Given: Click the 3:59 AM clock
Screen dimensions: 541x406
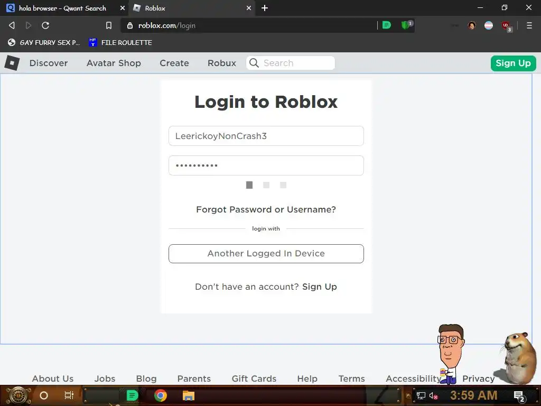Looking at the screenshot, I should (x=474, y=395).
